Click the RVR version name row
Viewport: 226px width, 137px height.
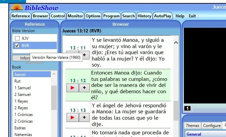coord(35,45)
